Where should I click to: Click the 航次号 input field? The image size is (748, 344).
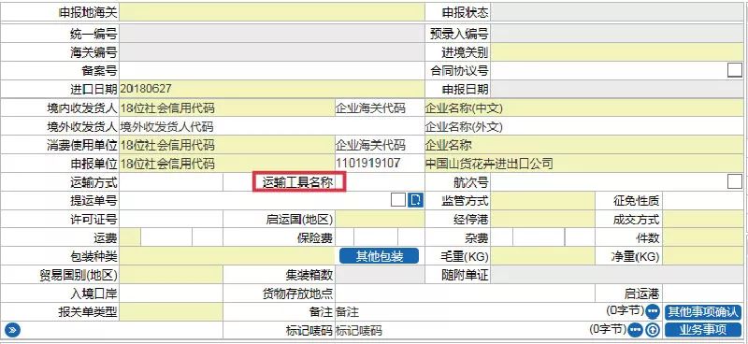point(609,181)
